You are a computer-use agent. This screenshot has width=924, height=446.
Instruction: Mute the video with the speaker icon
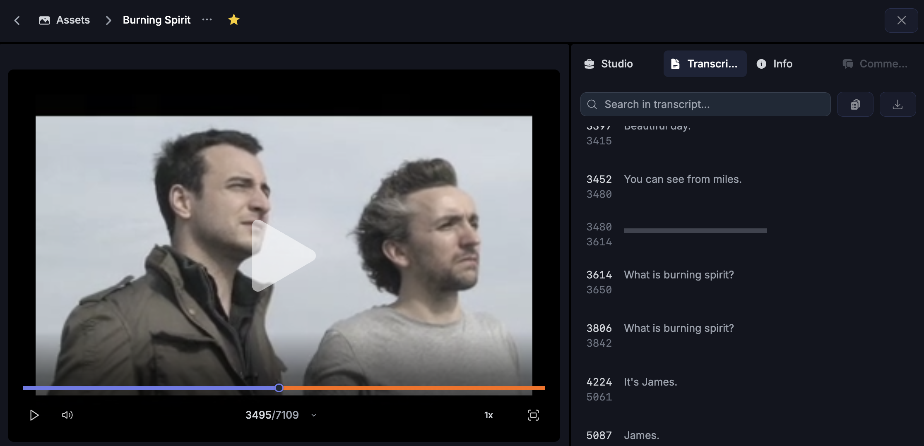point(67,415)
